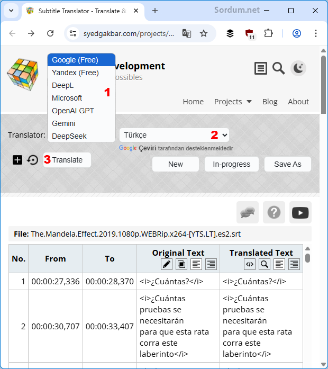Expand the Projects nav dropdown
Viewport: 328px width, 369px height.
[x=233, y=102]
